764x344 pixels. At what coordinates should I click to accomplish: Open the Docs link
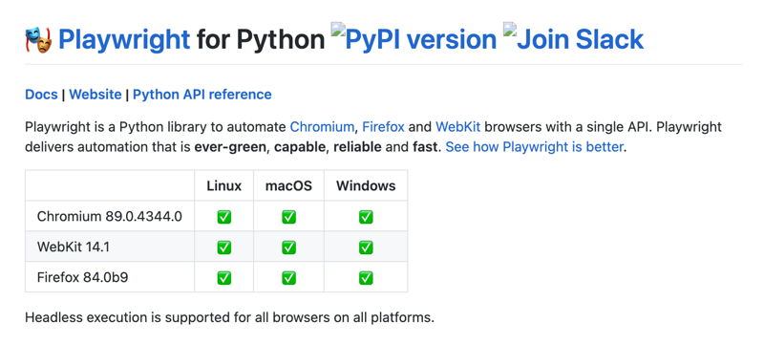click(x=41, y=95)
